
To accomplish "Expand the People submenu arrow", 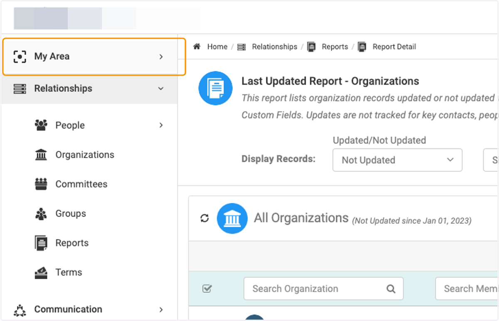I will coord(161,125).
